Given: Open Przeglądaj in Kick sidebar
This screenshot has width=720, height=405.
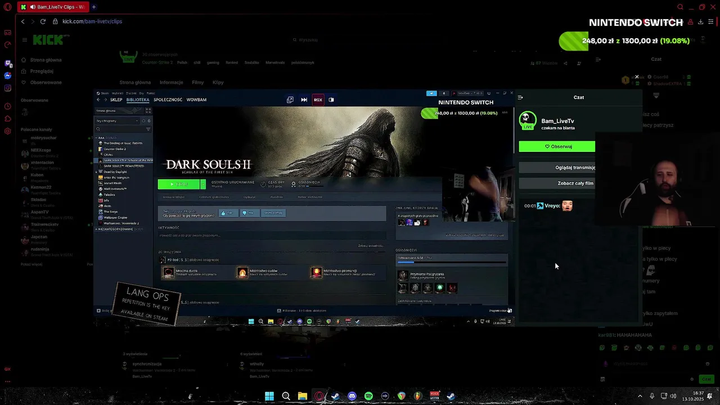Looking at the screenshot, I should pos(37,71).
